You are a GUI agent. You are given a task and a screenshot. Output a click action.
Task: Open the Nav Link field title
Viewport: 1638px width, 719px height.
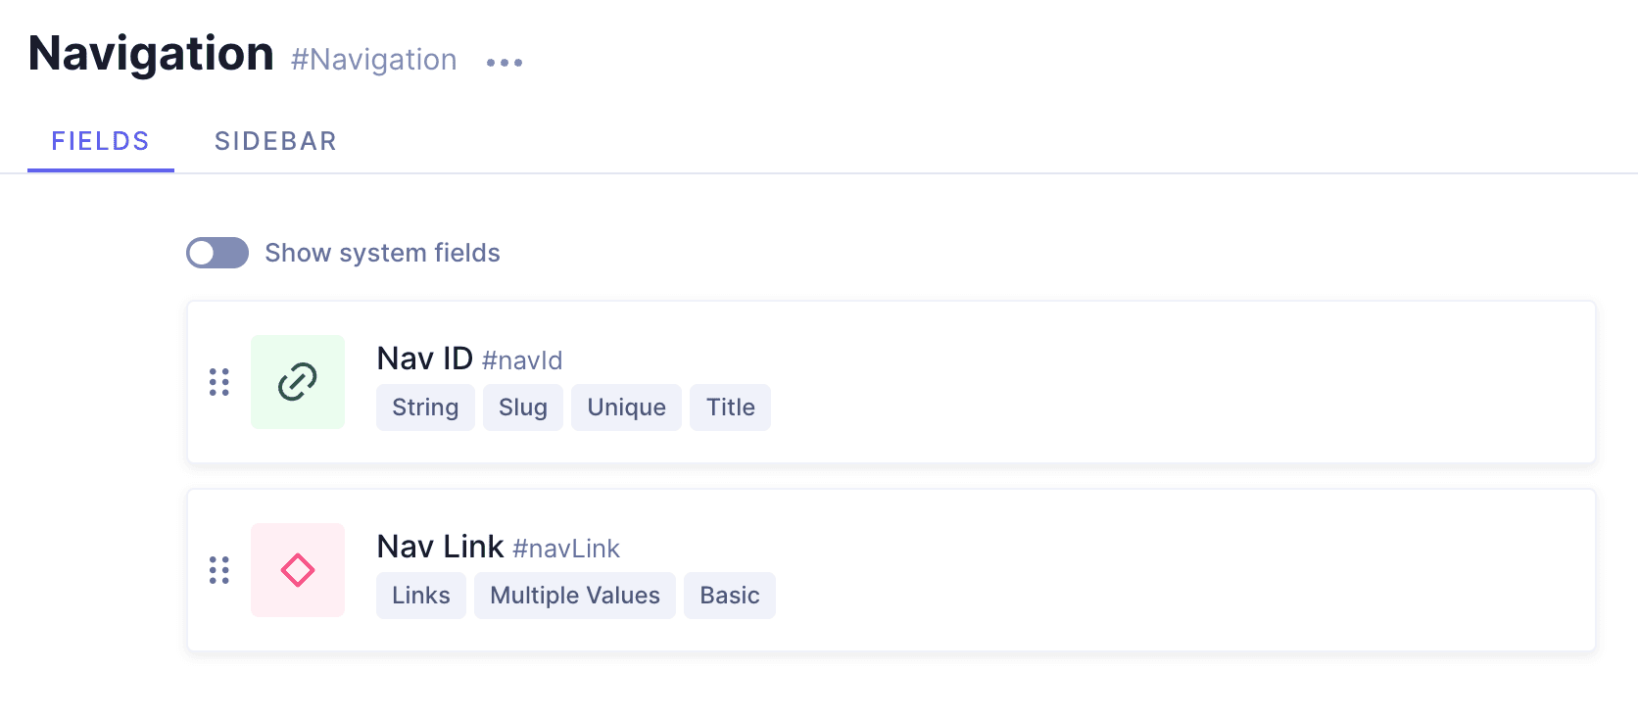pyautogui.click(x=440, y=547)
